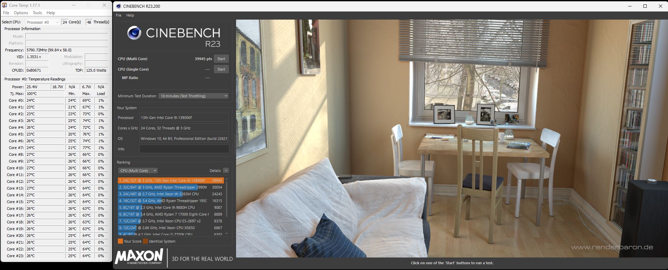
Task: Click the Tj. Max value 100°C
Action: pyautogui.click(x=45, y=94)
